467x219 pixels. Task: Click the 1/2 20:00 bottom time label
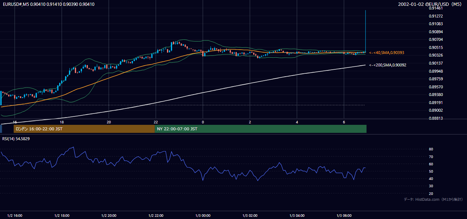(x=109, y=216)
